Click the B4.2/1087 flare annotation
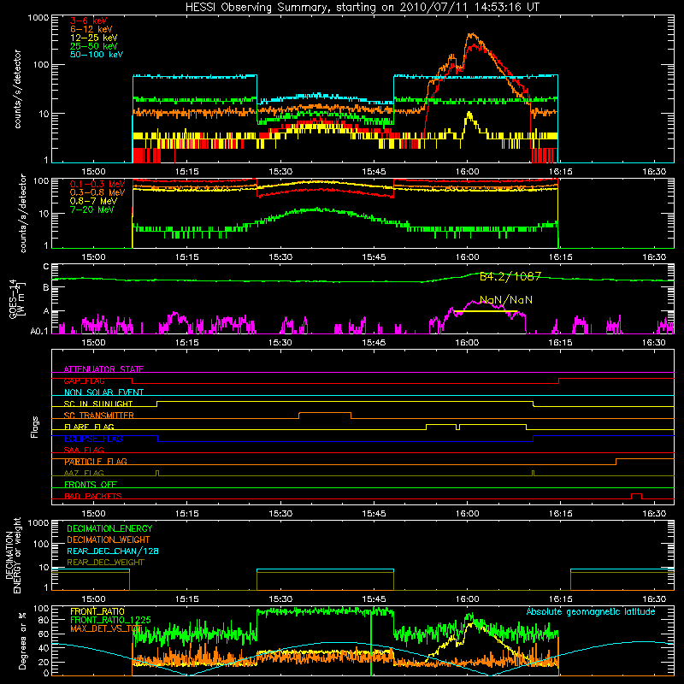Image resolution: width=684 pixels, height=684 pixels. (510, 276)
